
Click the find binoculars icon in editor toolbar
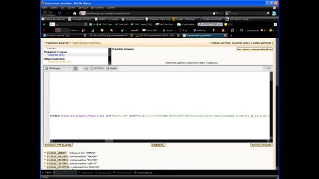coord(86,69)
